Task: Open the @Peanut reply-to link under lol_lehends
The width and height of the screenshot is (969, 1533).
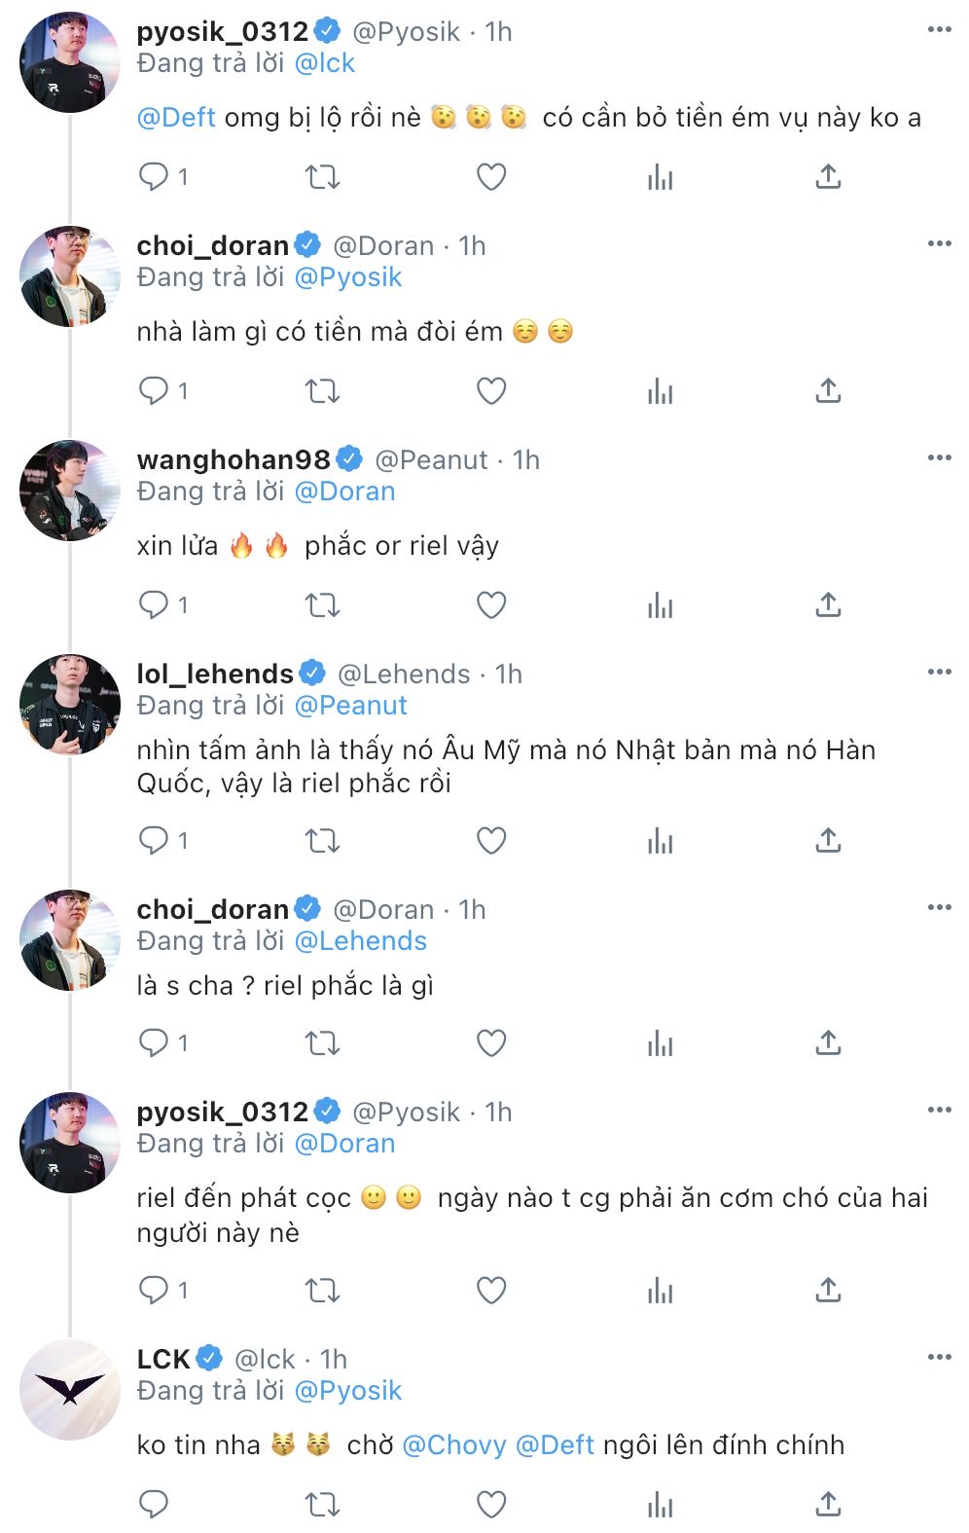Action: pyautogui.click(x=350, y=706)
